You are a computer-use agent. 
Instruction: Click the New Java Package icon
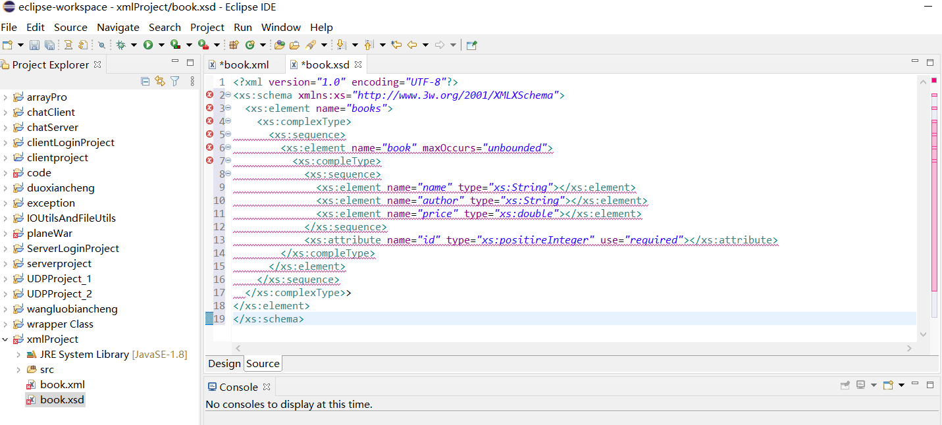pyautogui.click(x=234, y=45)
